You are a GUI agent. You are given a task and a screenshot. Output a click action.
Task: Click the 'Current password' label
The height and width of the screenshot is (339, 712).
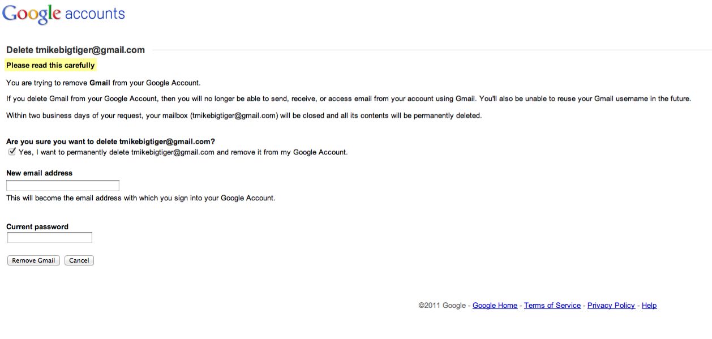click(37, 227)
